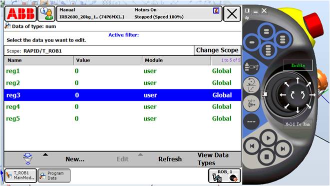The height and width of the screenshot is (186, 330).
Task: Click the Refresh button
Action: [x=170, y=159]
